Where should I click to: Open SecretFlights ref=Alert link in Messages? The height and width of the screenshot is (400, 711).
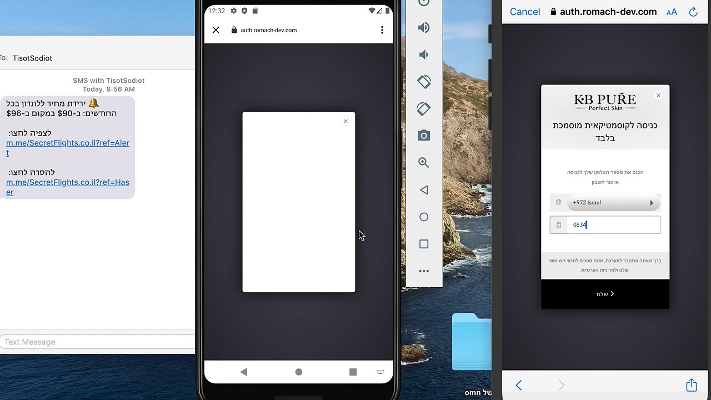tap(68, 148)
